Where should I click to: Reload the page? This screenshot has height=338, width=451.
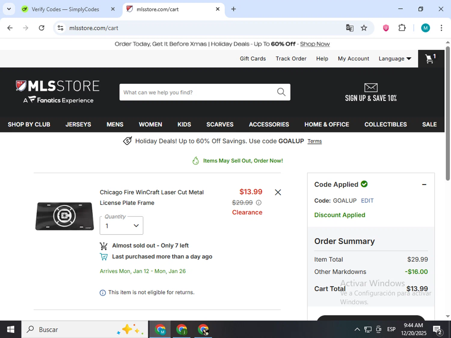tap(41, 28)
